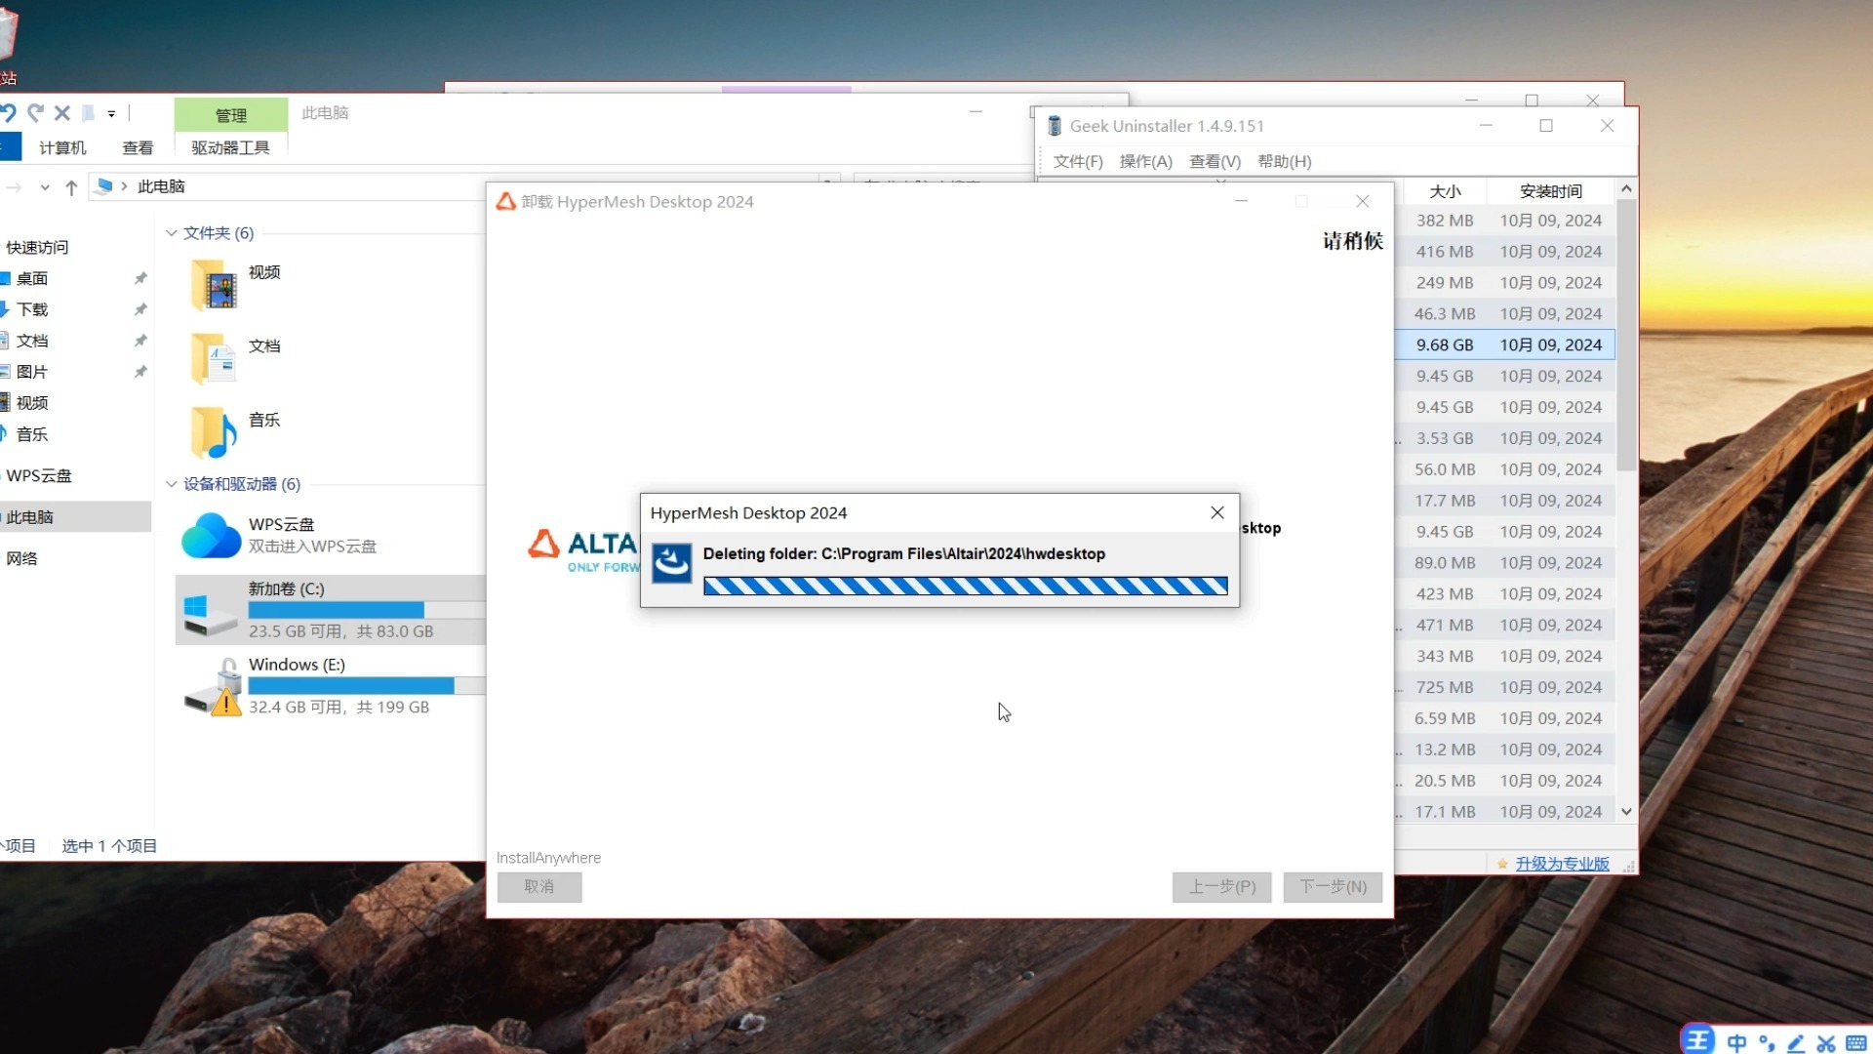The width and height of the screenshot is (1873, 1054).
Task: Click 上一步(P) button
Action: 1222,886
